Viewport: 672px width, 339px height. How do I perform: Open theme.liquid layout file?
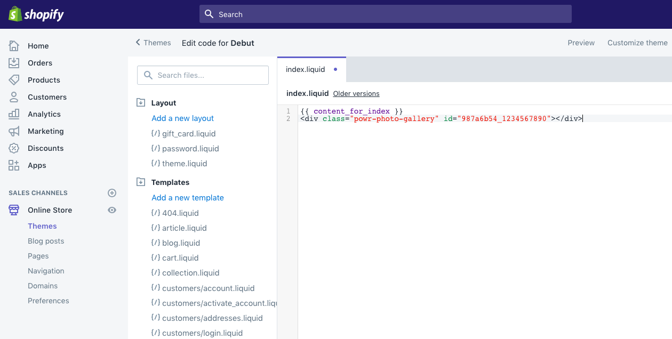[x=185, y=163]
